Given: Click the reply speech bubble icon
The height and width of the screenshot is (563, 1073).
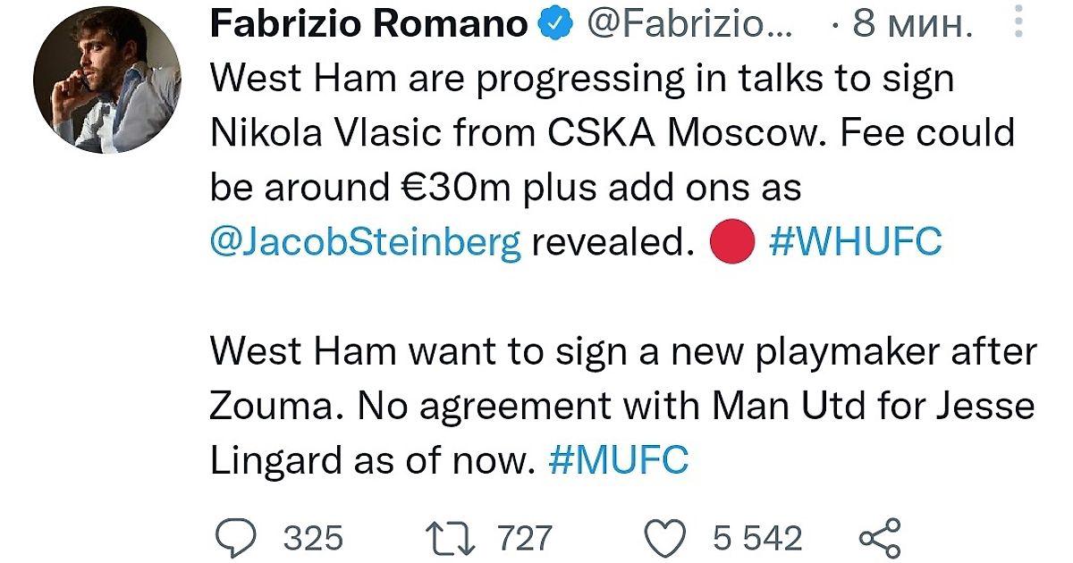Looking at the screenshot, I should coord(241,537).
